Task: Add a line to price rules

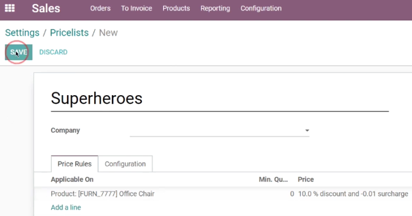Action: [66, 208]
